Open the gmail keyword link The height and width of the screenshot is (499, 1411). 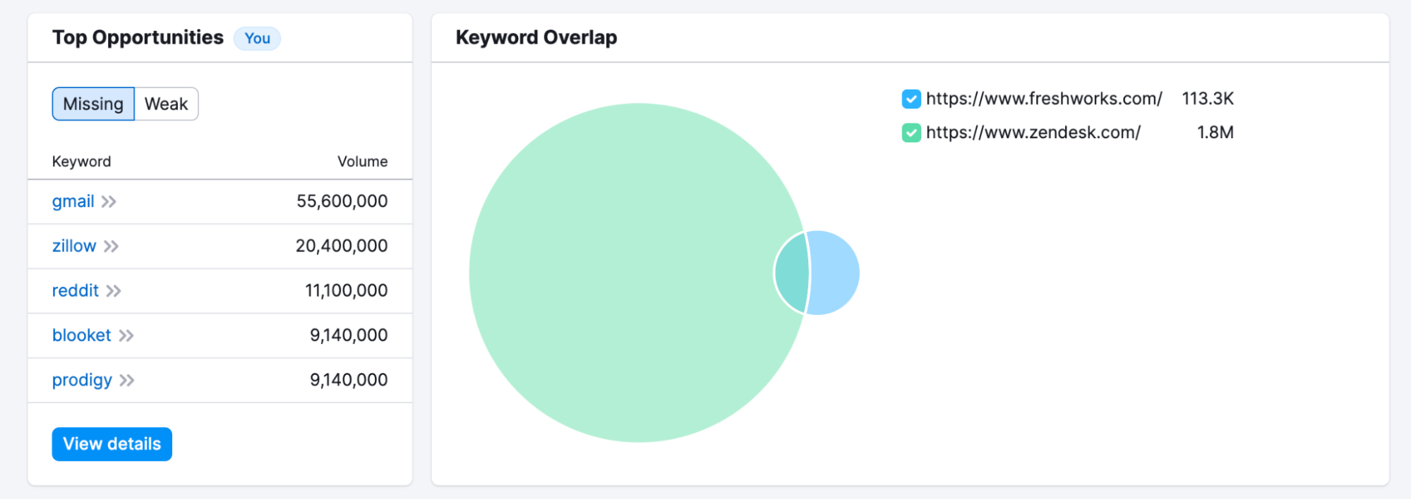(x=73, y=202)
